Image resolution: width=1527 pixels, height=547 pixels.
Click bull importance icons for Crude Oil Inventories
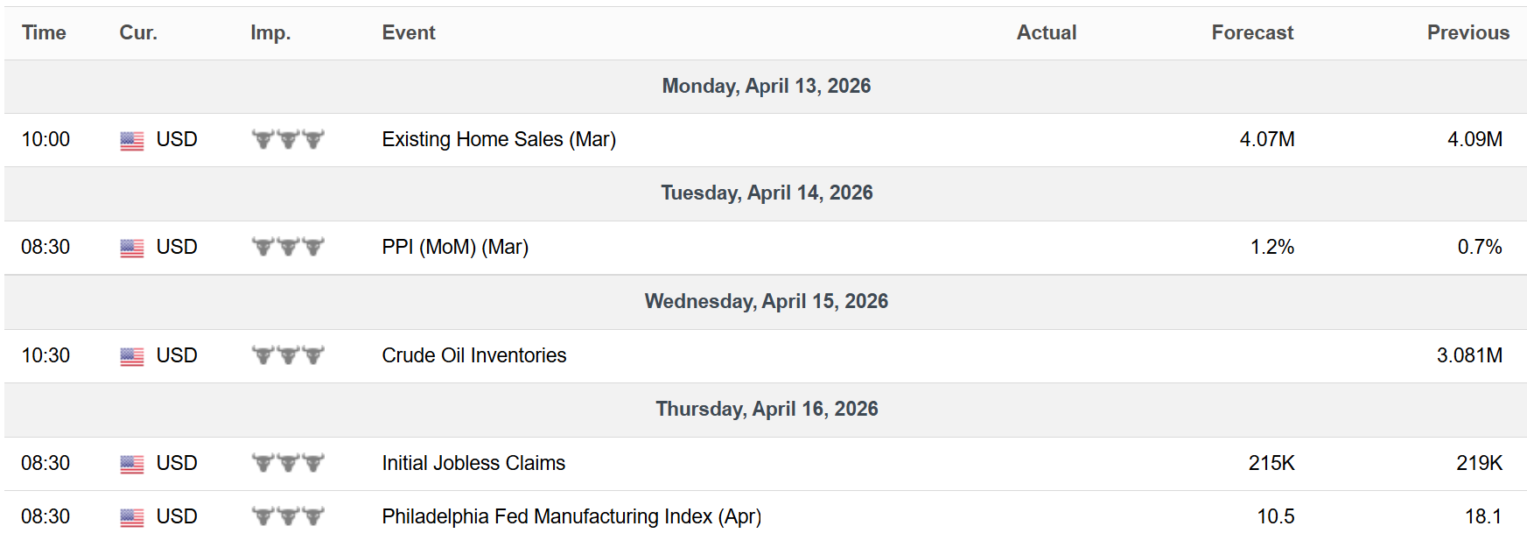[x=288, y=355]
